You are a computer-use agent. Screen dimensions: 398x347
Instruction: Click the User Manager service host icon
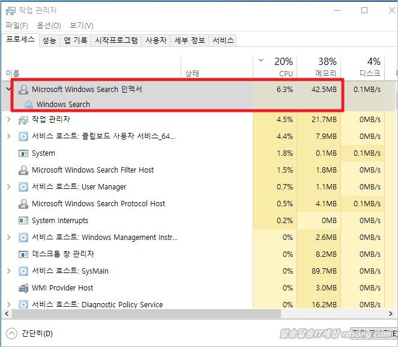pyautogui.click(x=23, y=187)
